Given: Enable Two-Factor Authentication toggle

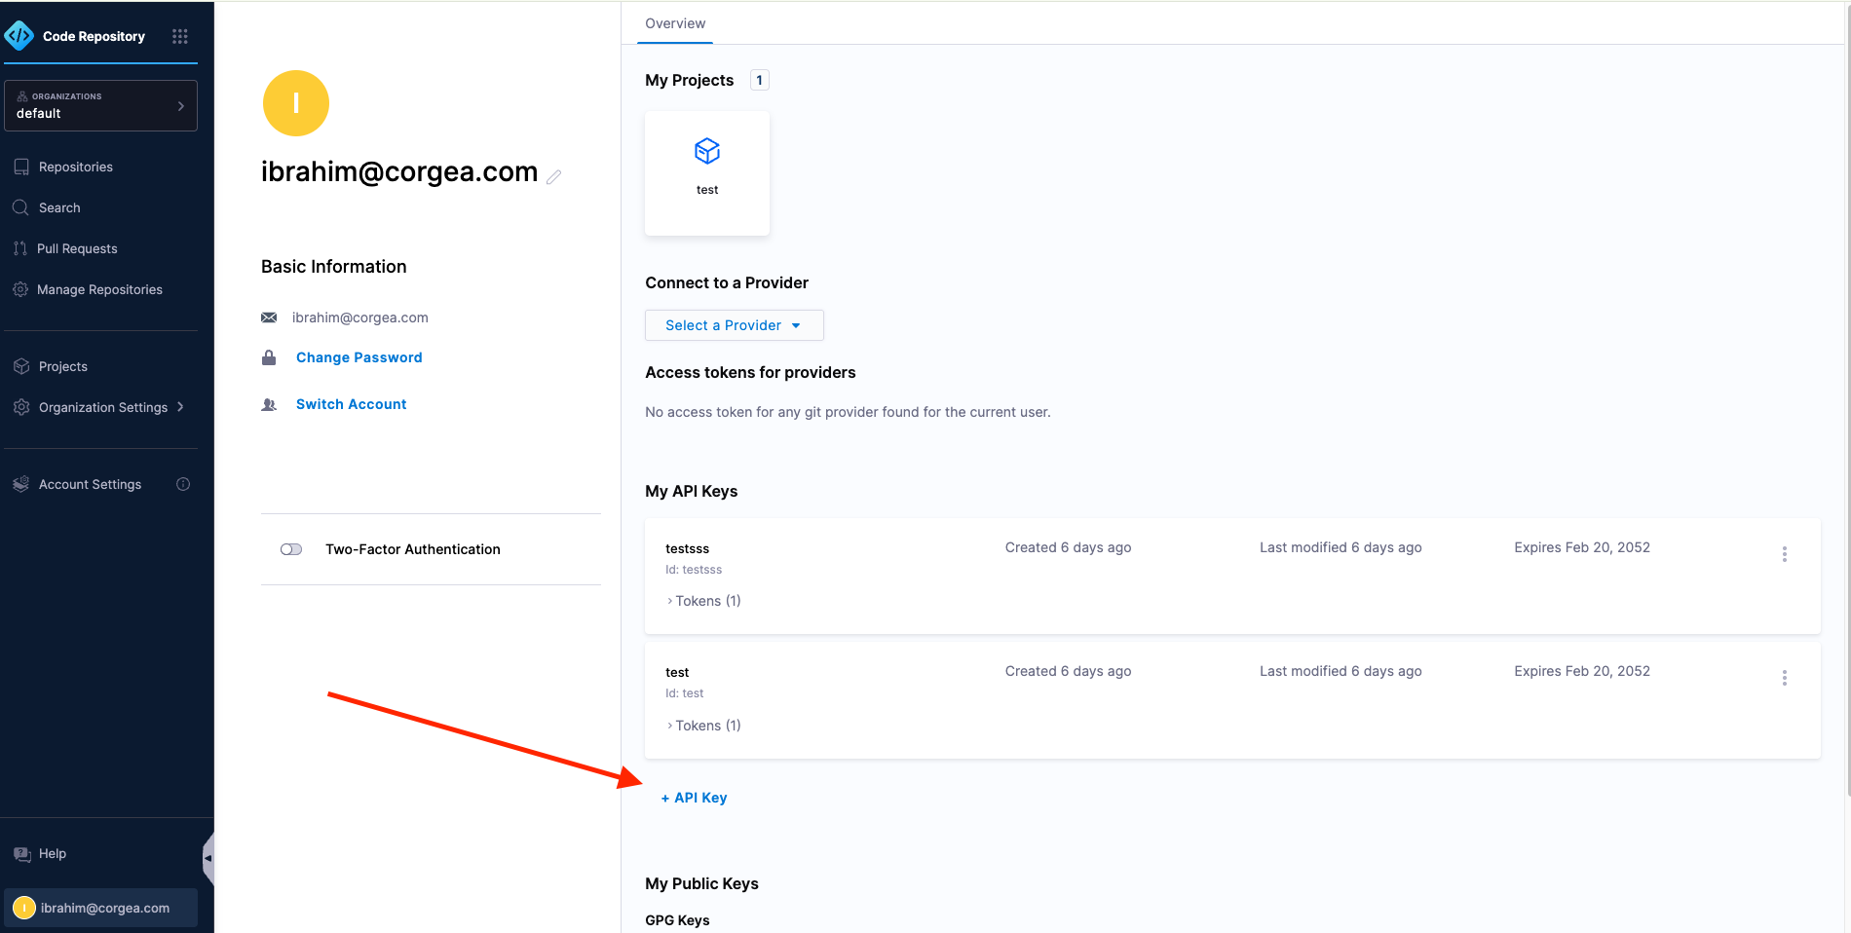Looking at the screenshot, I should 291,549.
